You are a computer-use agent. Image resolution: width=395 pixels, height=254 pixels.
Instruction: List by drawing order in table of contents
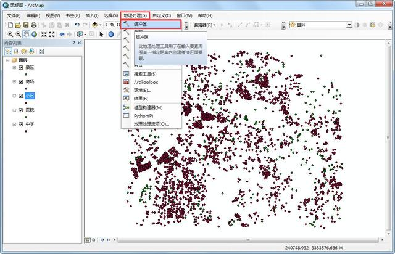click(8, 52)
